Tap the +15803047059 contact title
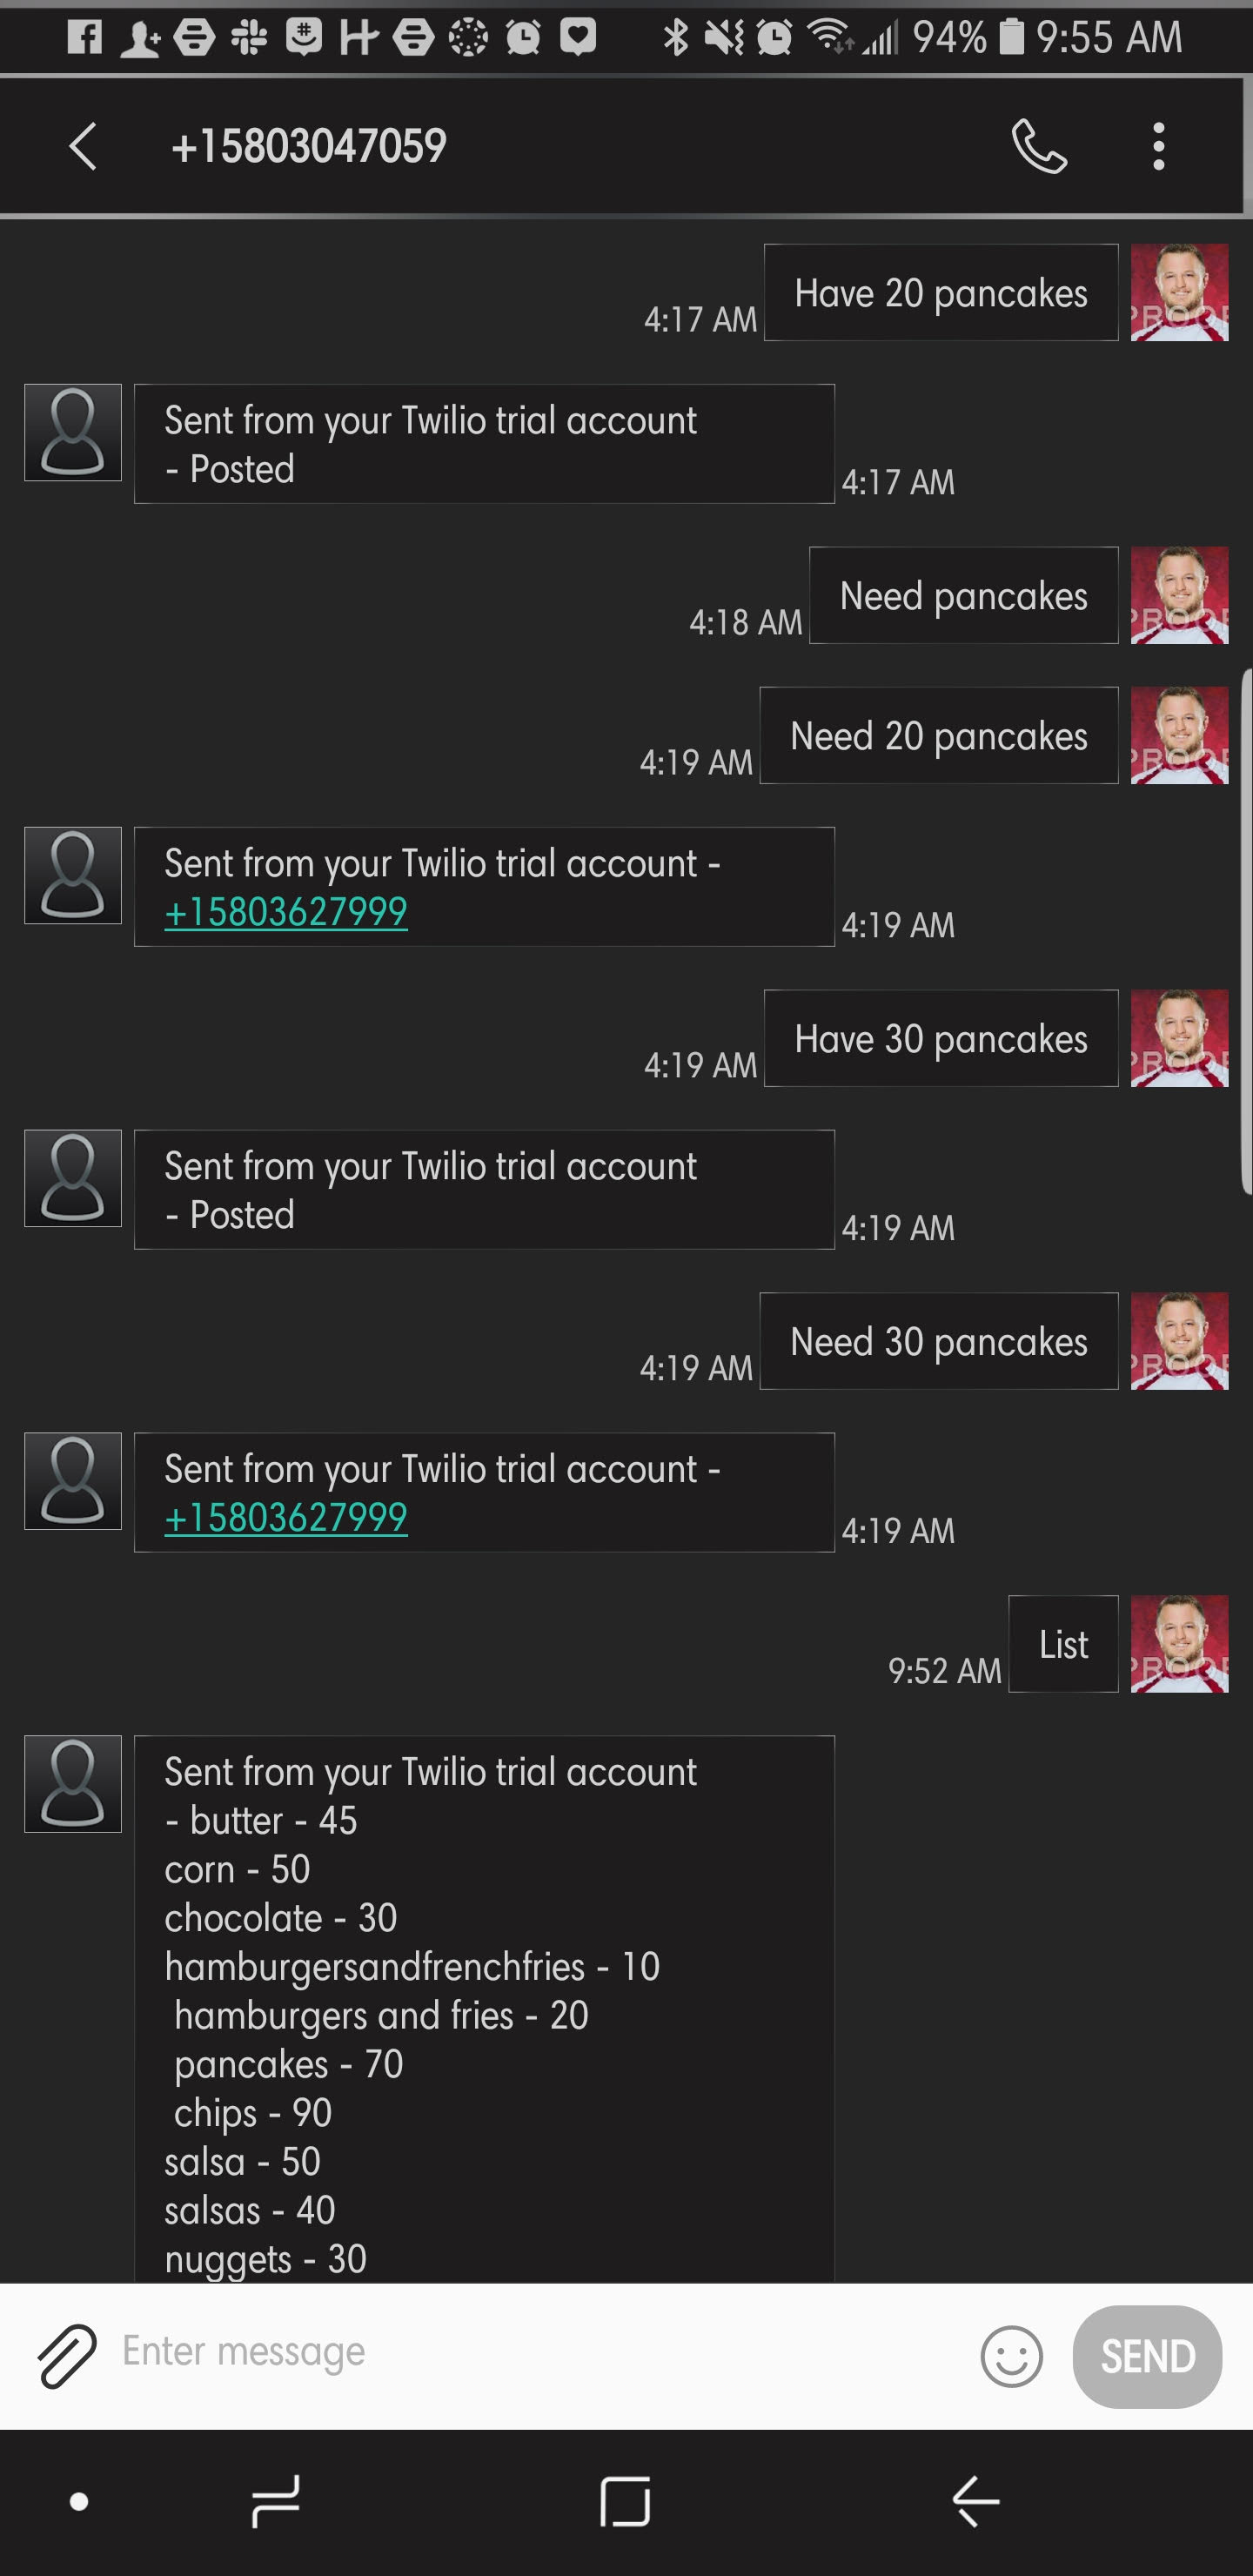Image resolution: width=1253 pixels, height=2576 pixels. point(309,147)
